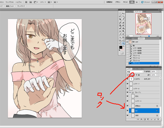
Task: Hide the text layer どこまでも お供します
Action: click(127, 79)
